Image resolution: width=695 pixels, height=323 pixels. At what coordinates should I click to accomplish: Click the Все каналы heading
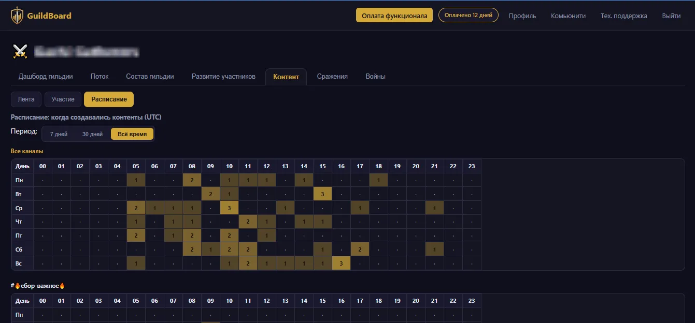coord(27,151)
